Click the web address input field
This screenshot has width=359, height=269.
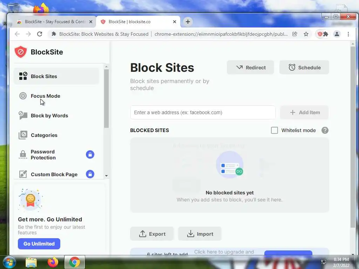[x=203, y=112]
